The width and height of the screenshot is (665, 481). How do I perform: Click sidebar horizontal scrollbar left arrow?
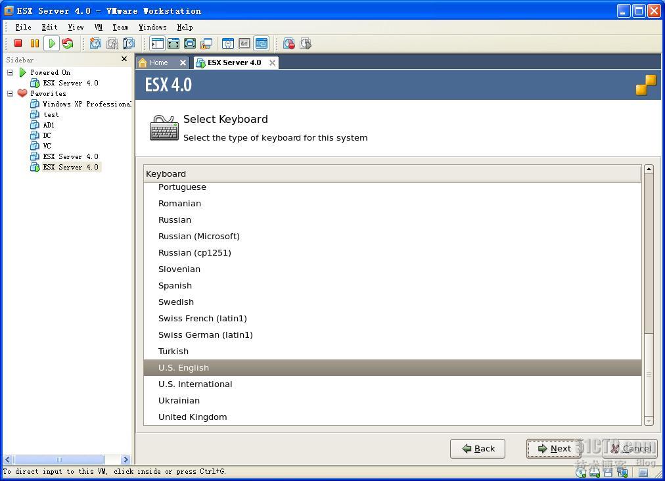[8, 460]
